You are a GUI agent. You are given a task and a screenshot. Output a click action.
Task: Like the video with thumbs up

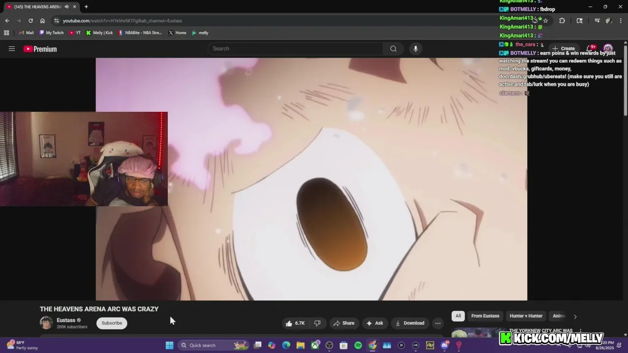[295, 323]
